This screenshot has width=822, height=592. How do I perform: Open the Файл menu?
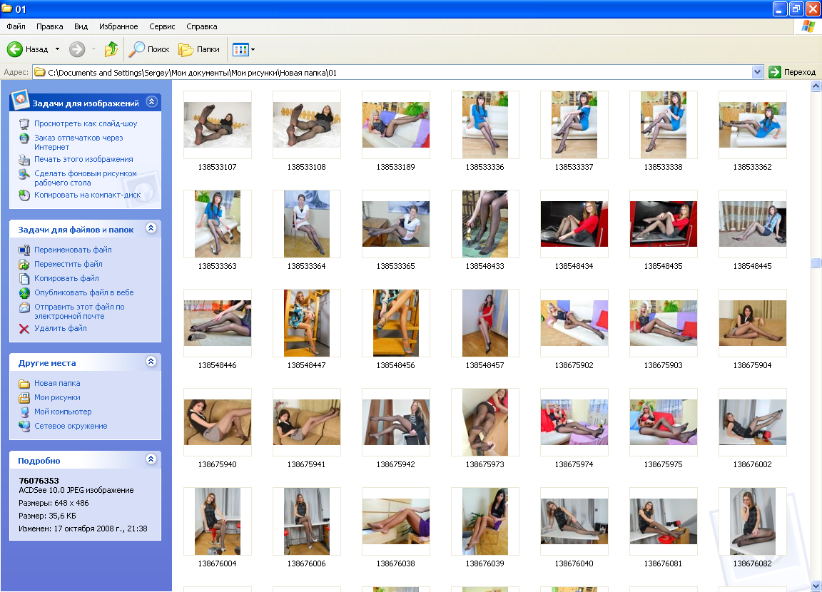(16, 26)
